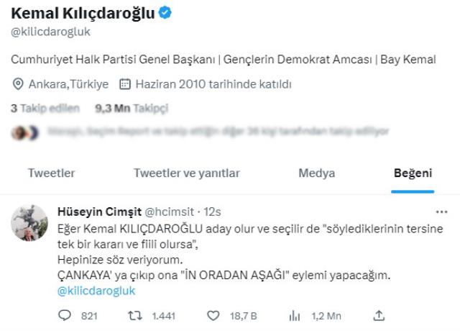Share the tweet via upload icon

(x=379, y=314)
